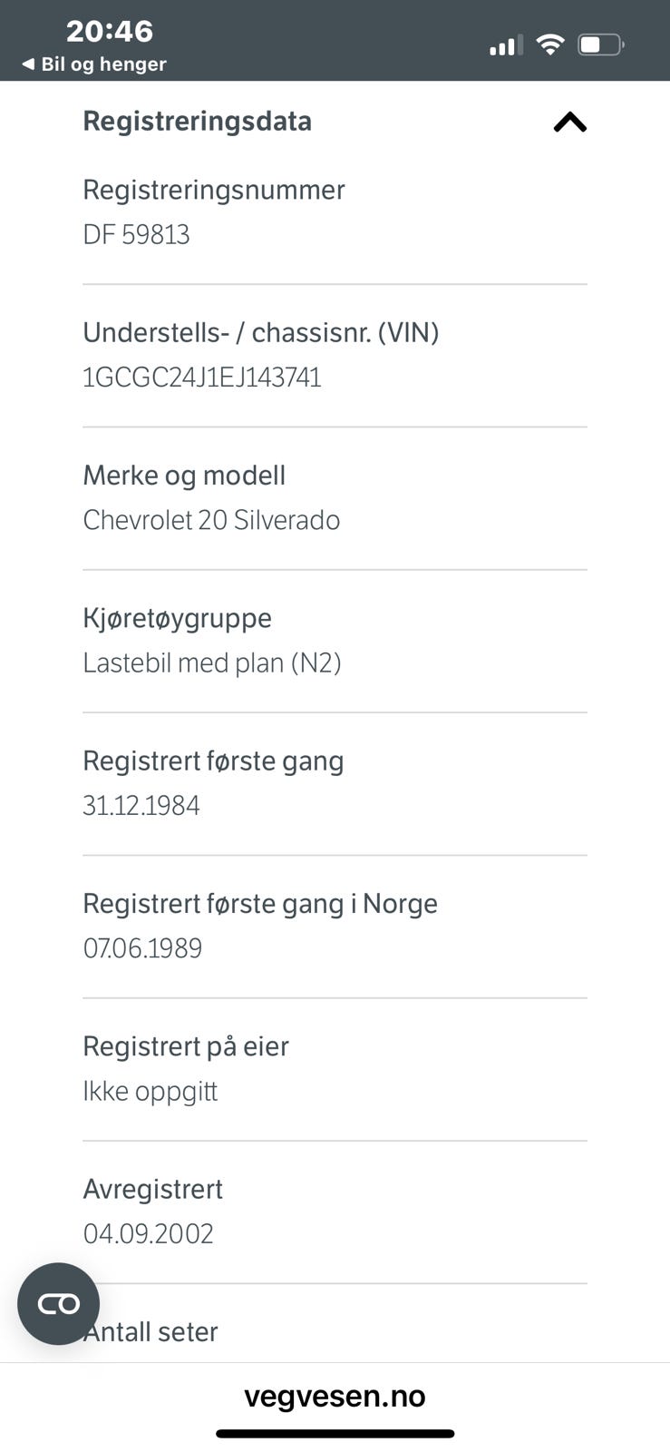The width and height of the screenshot is (670, 1452).
Task: Open the round floating button at bottom left
Action: pos(58,1303)
